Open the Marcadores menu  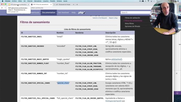pyautogui.click(x=38, y=1)
